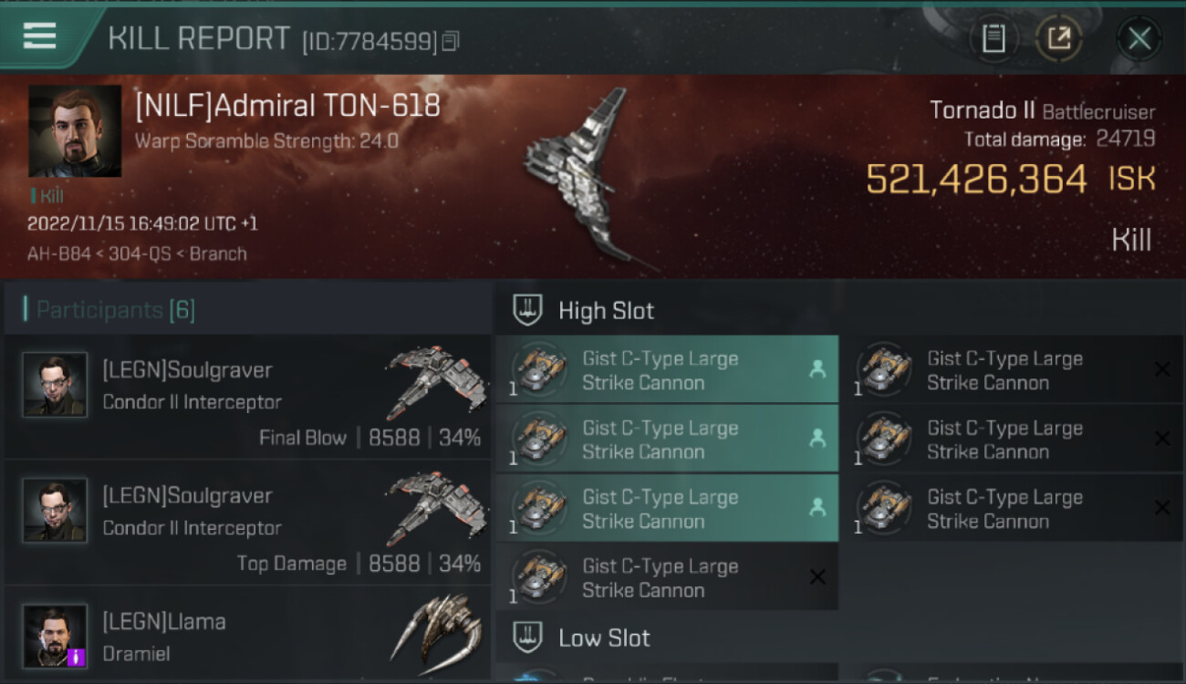Open Soulgraver's Top Damage entry
Viewport: 1186px width, 684px height.
point(248,523)
